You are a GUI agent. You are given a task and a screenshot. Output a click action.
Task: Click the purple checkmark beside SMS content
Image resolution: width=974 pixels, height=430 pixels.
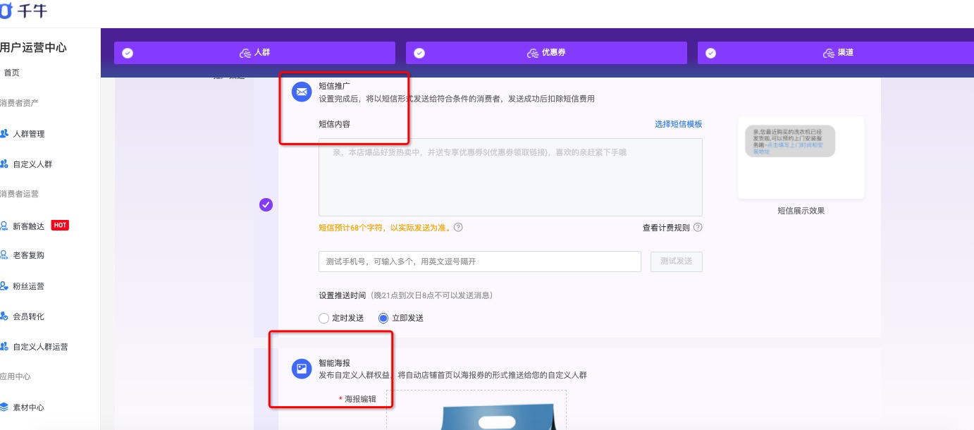(266, 204)
